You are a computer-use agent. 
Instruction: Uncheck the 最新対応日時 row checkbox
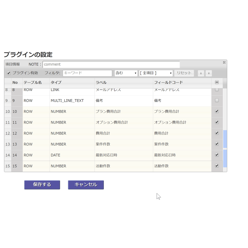(217, 155)
